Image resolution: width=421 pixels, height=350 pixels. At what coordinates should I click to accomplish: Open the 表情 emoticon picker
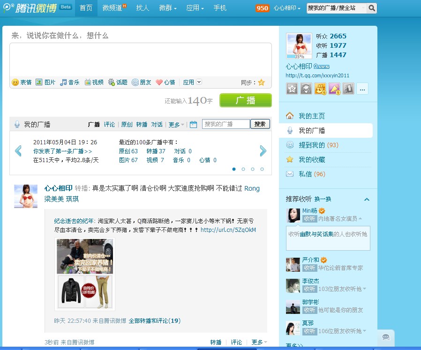22,82
